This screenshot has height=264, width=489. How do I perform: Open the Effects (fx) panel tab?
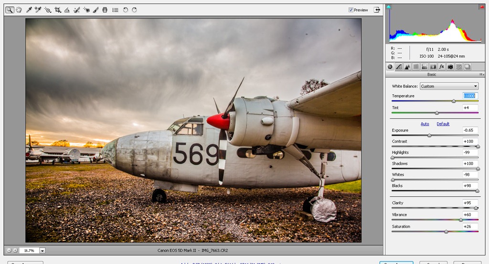(442, 67)
